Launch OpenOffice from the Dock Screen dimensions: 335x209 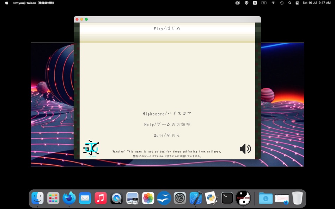(x=164, y=198)
